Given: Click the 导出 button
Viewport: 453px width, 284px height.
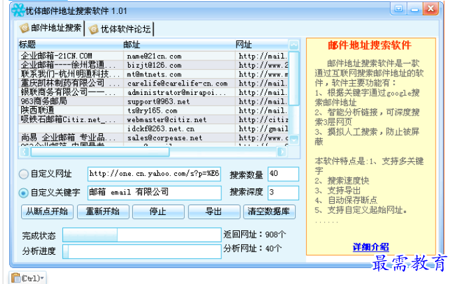Looking at the screenshot, I should (214, 212).
